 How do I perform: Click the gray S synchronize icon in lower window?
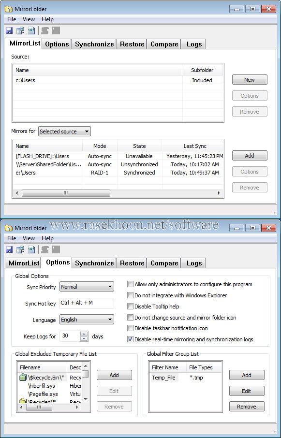tap(44, 249)
